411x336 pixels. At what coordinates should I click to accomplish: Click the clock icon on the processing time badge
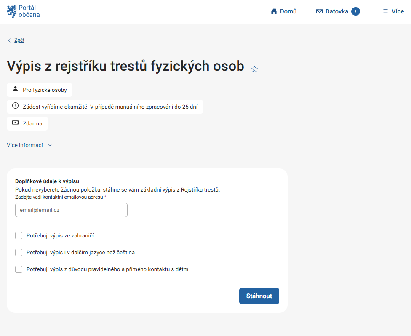[x=15, y=106]
